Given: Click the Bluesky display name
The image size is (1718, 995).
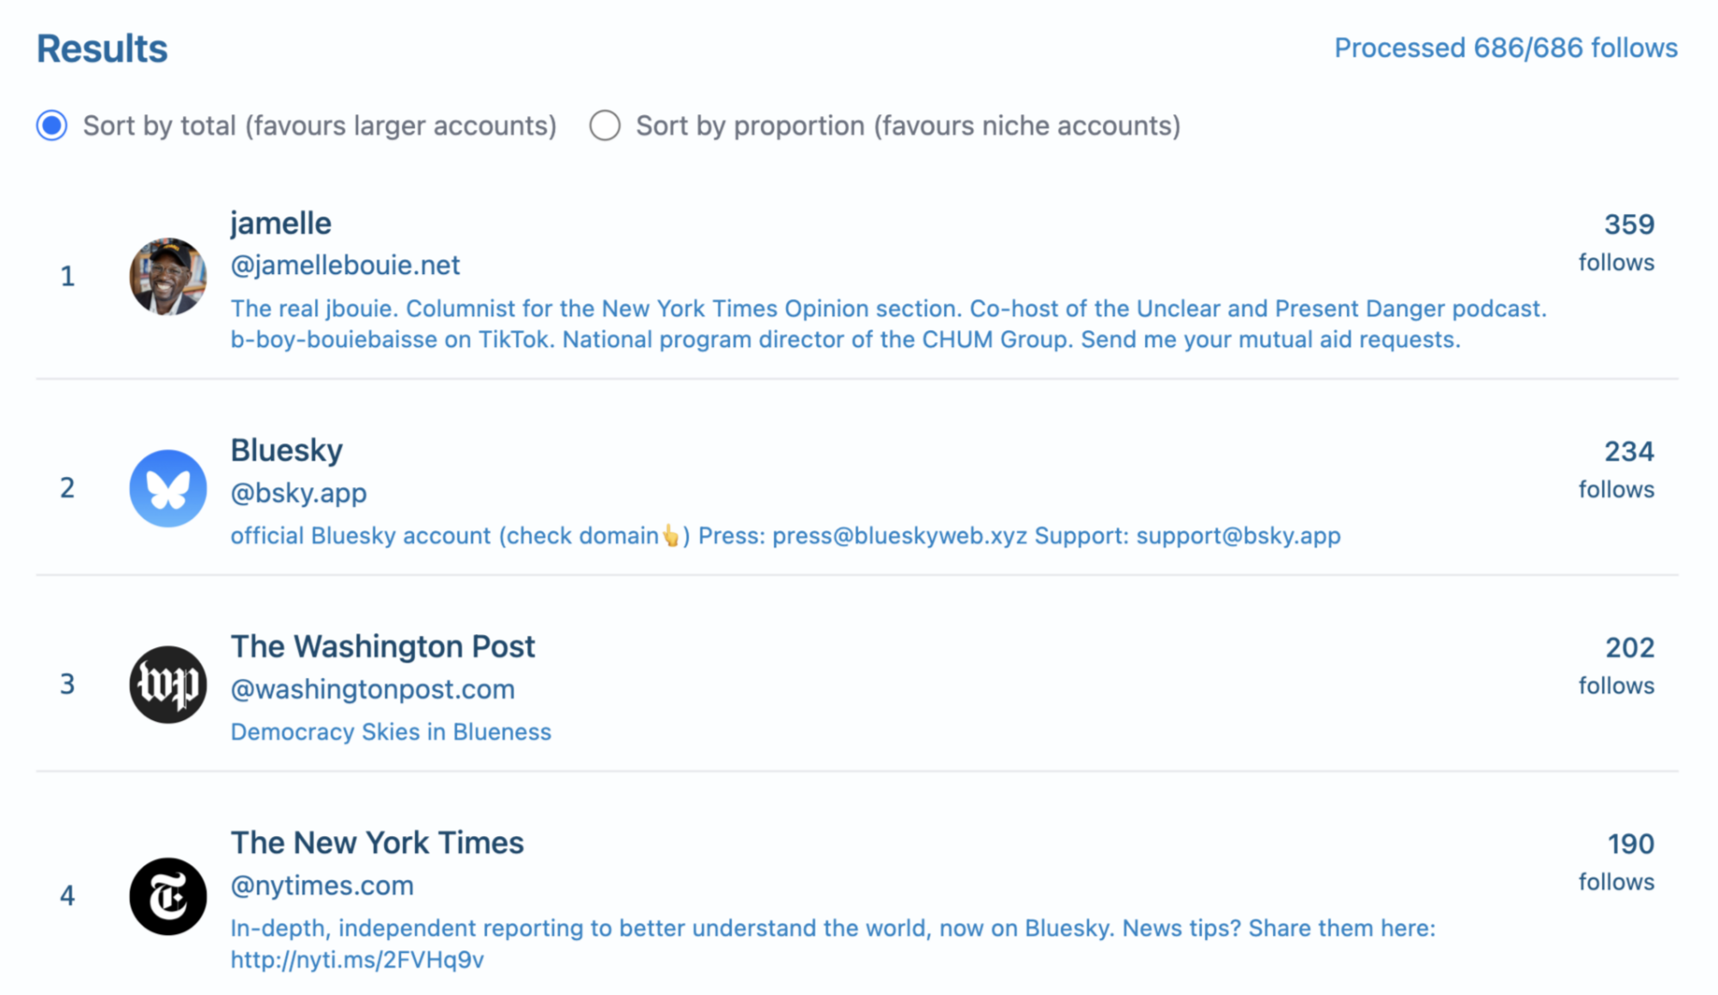Looking at the screenshot, I should click(286, 449).
